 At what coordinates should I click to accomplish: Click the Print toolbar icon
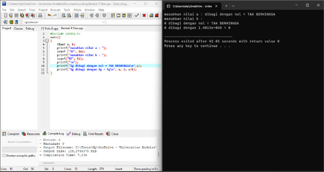(40, 15)
